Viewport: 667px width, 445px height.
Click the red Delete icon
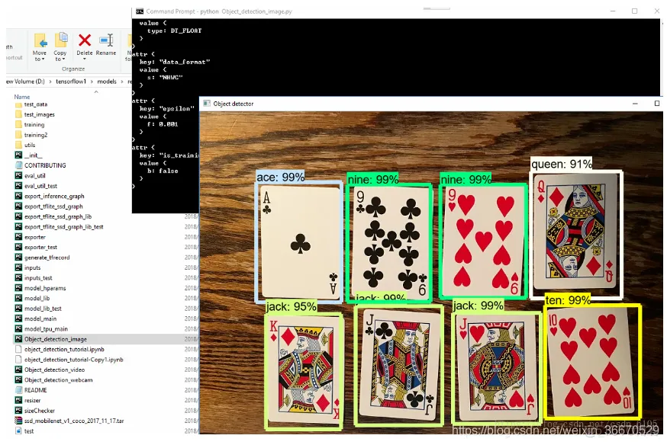click(85, 40)
